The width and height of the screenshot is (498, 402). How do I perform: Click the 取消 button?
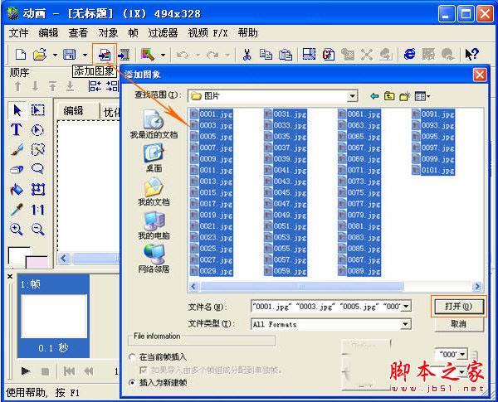[458, 324]
